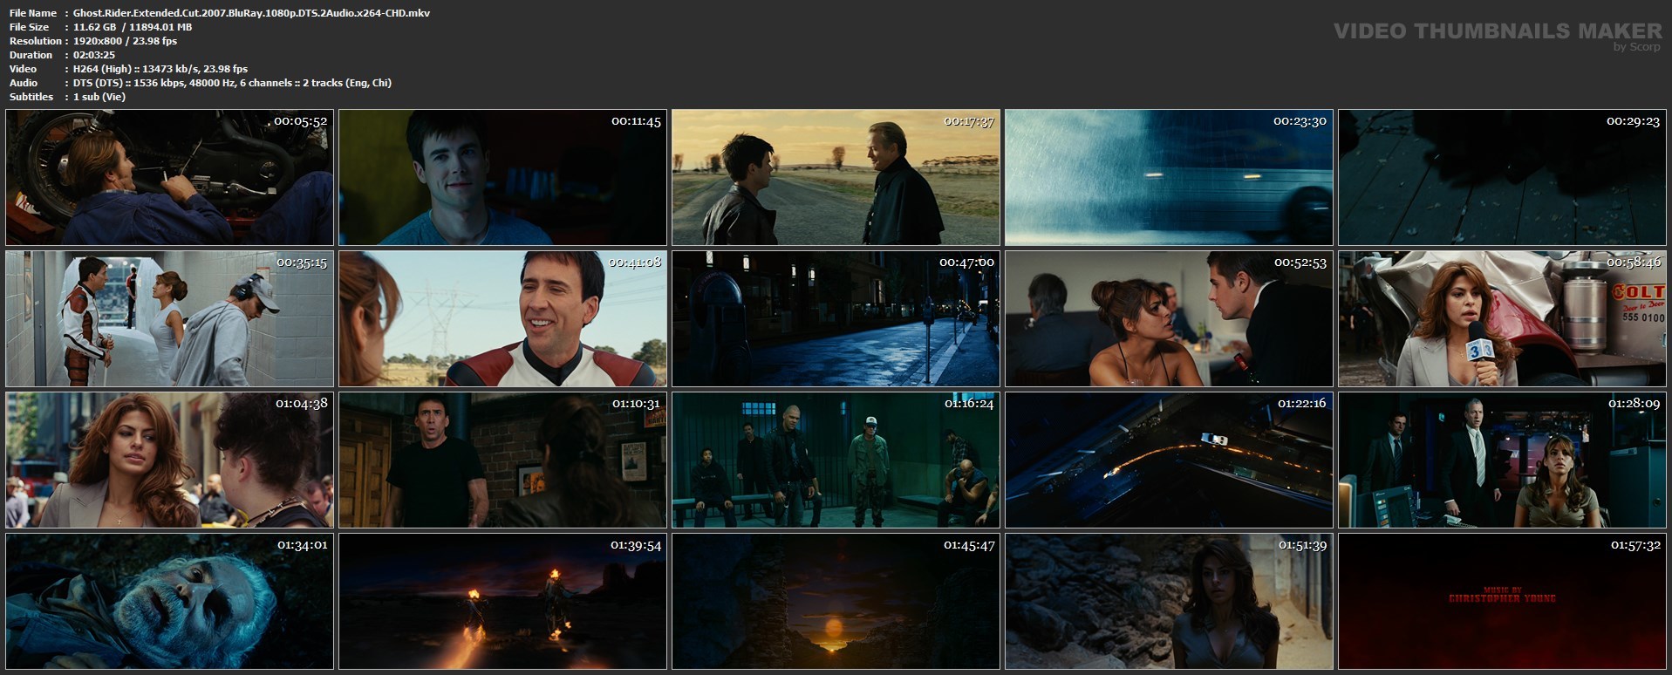Open the jail cell frame 01:16:24
This screenshot has width=1672, height=675.
836,460
